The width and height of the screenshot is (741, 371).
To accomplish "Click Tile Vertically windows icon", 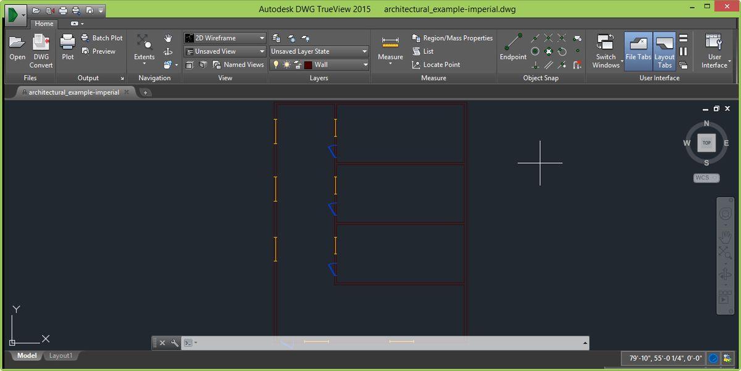I will tap(684, 51).
